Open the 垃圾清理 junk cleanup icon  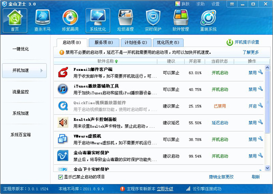pos(126,20)
